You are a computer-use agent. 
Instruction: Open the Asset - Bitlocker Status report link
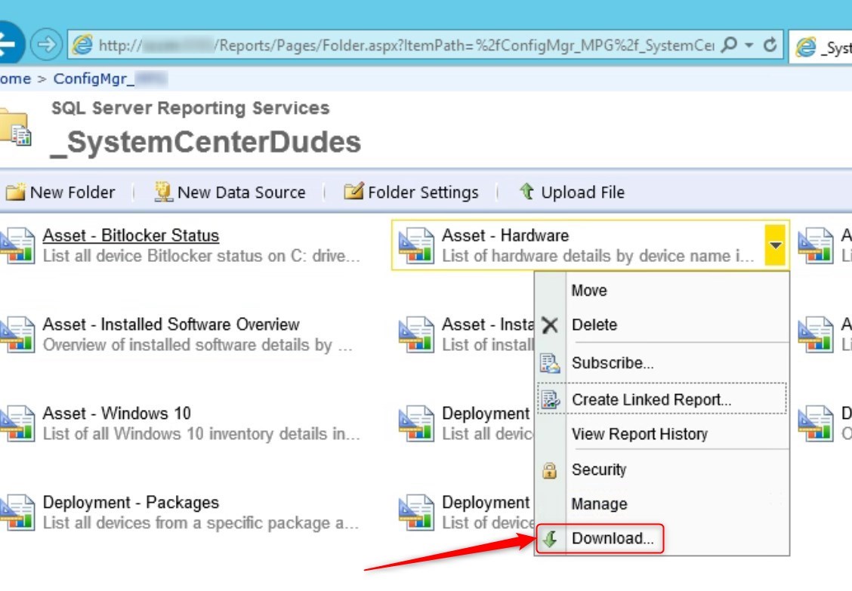[x=131, y=235]
